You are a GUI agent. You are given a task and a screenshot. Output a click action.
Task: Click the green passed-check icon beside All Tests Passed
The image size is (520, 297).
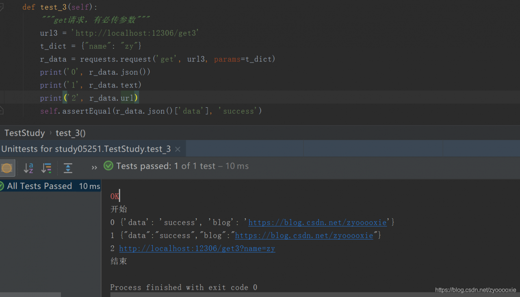click(2, 186)
